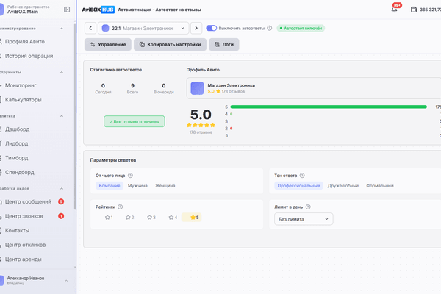The height and width of the screenshot is (294, 441).
Task: Click the wallet balance icon
Action: pyautogui.click(x=414, y=10)
